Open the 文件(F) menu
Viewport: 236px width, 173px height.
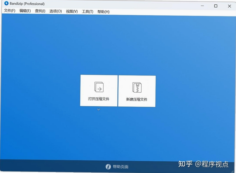point(10,11)
